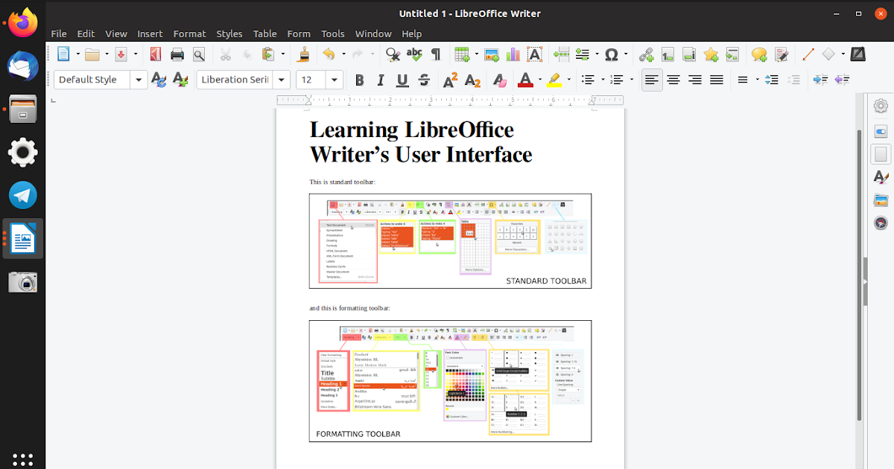Image resolution: width=894 pixels, height=469 pixels.
Task: Click the Undo arrow
Action: pyautogui.click(x=329, y=54)
